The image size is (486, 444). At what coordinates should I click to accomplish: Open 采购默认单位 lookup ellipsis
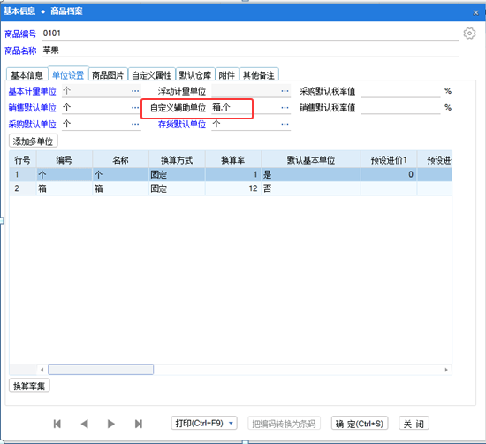(135, 124)
